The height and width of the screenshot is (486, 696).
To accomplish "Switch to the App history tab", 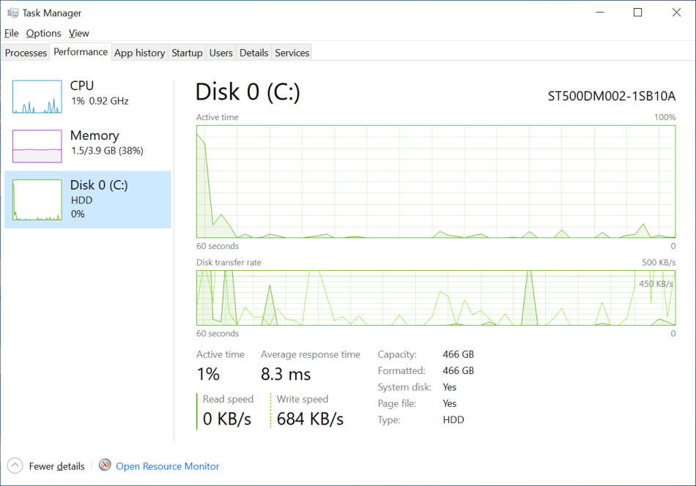I will click(139, 53).
